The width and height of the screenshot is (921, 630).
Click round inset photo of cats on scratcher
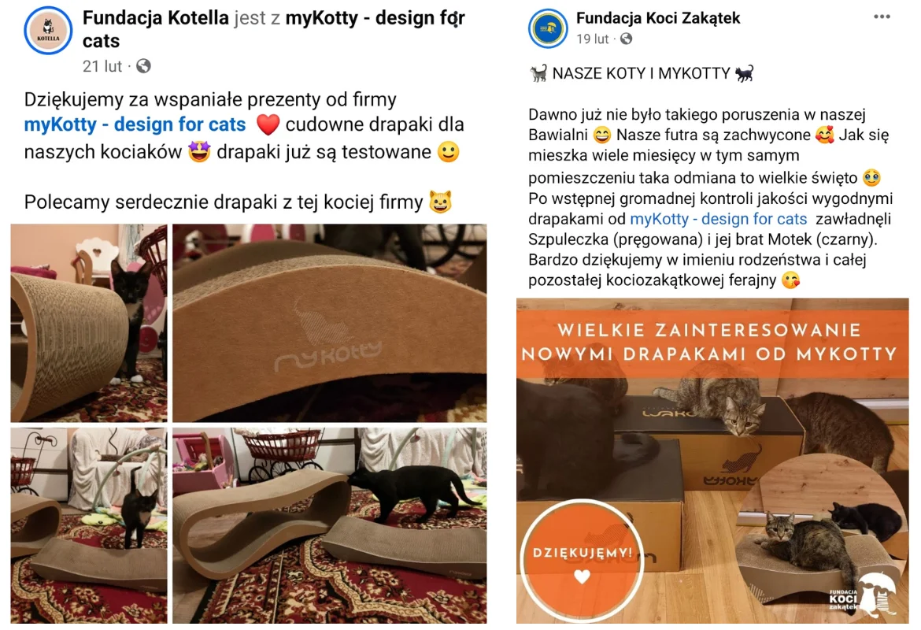[820, 536]
